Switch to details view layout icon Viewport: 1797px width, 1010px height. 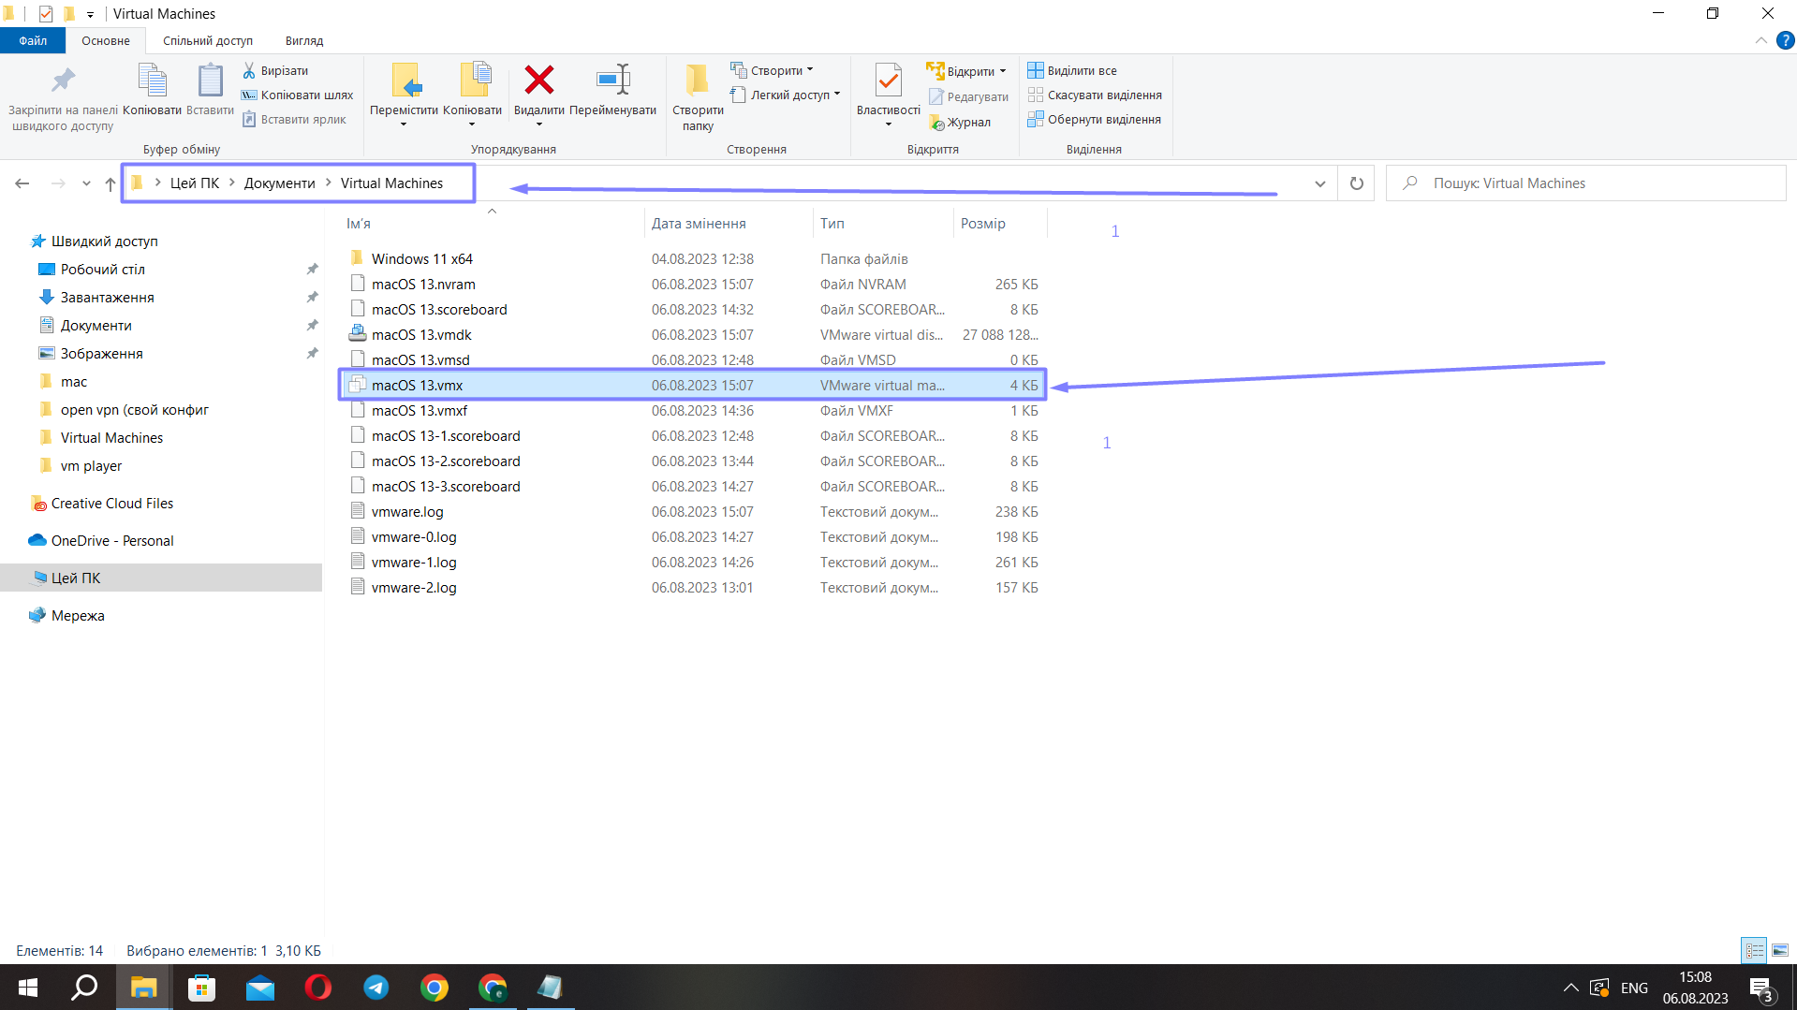1754,950
